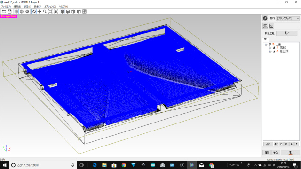This screenshot has width=301, height=169.
Task: Toggle solid shaded sphere display mode
Action: (27, 11)
